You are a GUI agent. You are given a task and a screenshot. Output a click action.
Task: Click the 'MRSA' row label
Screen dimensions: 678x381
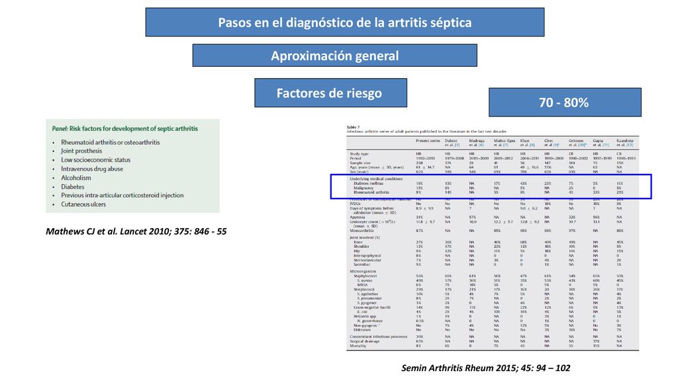[x=362, y=285]
